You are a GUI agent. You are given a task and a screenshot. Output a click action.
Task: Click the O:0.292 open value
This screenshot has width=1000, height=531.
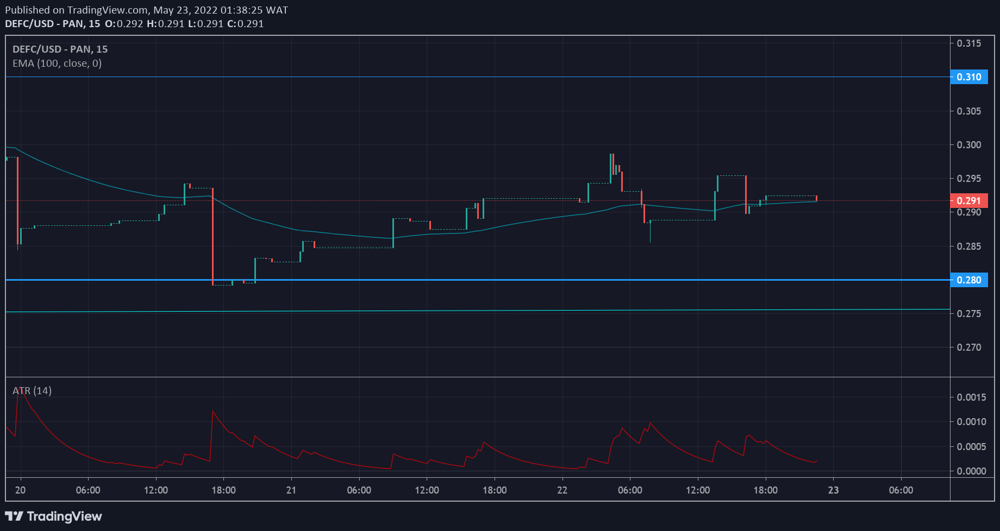tap(124, 24)
